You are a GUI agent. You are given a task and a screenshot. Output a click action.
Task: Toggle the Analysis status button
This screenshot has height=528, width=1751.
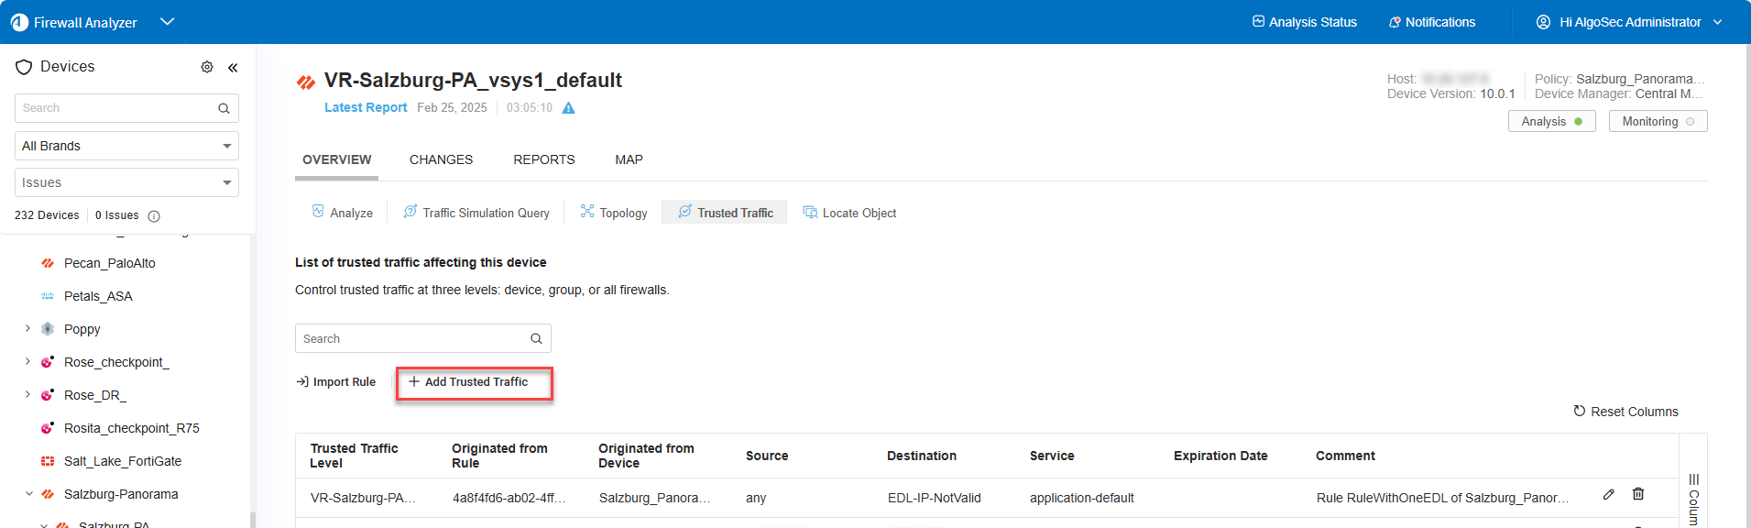(1551, 121)
